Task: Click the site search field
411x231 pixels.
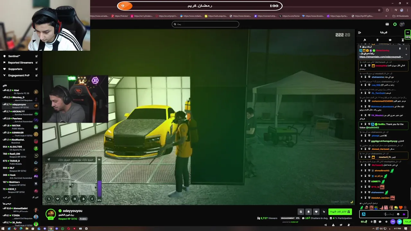Action: (205, 24)
